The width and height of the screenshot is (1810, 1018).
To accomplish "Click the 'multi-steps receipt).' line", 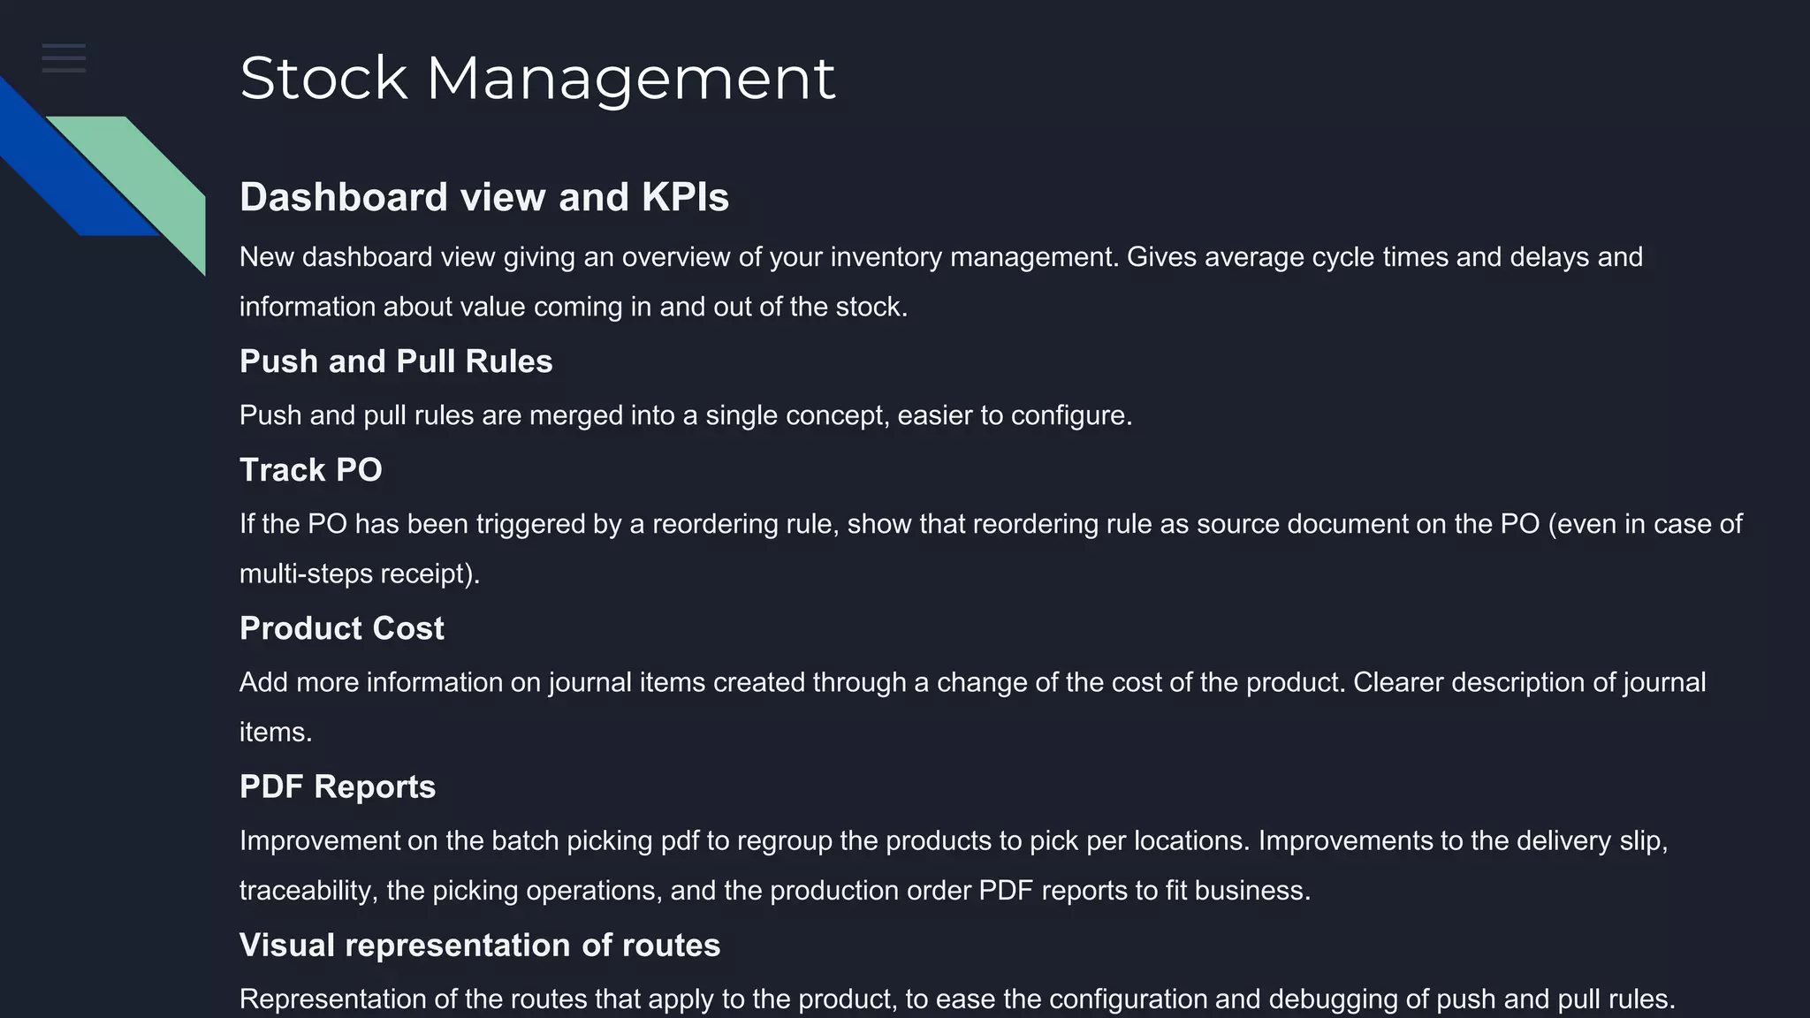I will (360, 574).
